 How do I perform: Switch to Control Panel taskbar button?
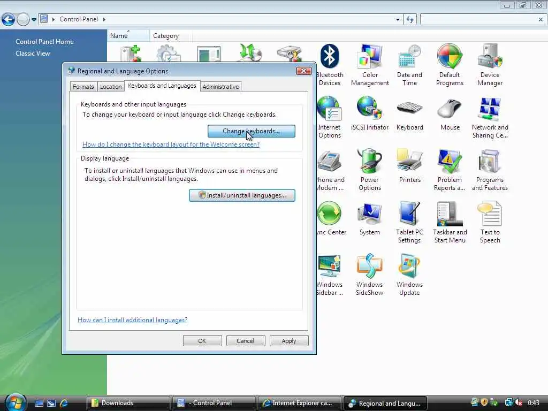coord(214,403)
